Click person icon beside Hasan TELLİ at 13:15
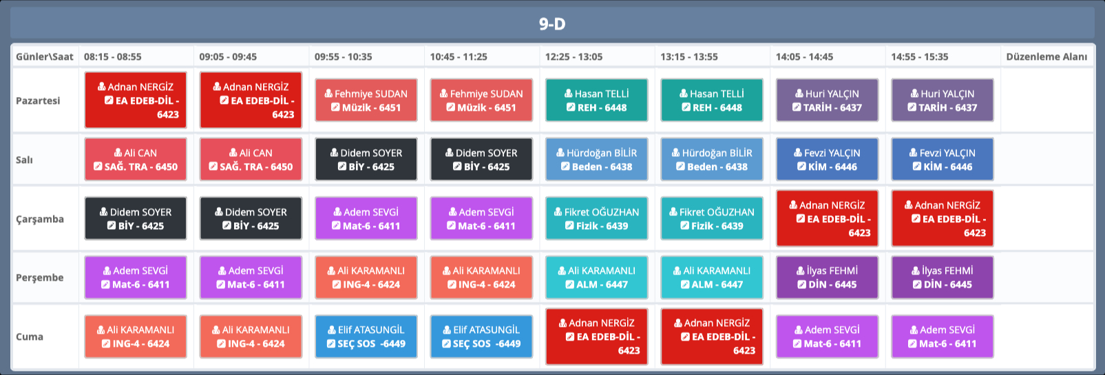Screen dimensions: 1105x375 coord(684,94)
